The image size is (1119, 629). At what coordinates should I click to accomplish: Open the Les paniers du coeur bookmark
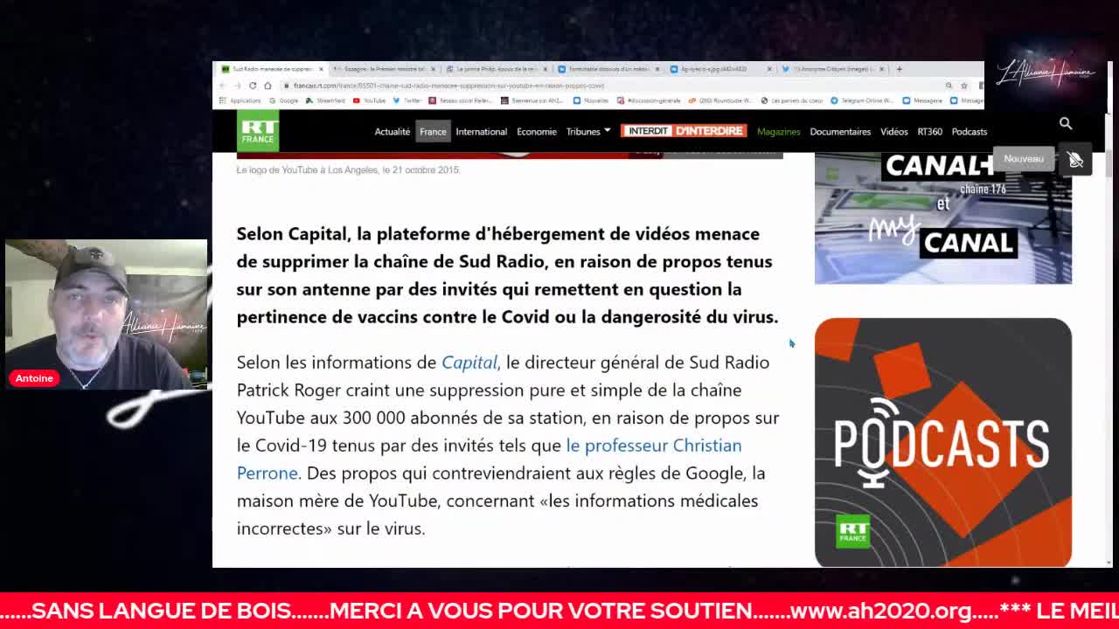pyautogui.click(x=791, y=100)
